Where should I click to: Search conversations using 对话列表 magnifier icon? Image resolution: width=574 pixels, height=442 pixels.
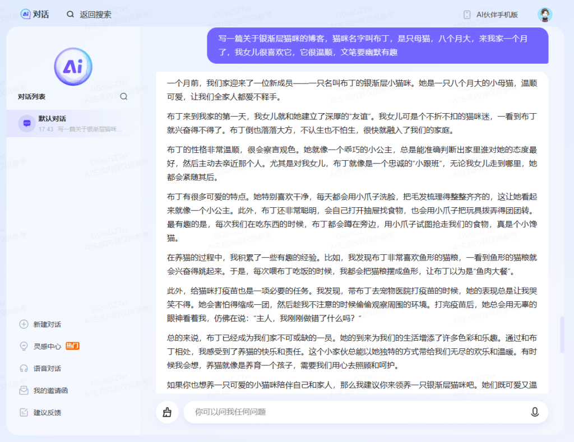coord(124,96)
